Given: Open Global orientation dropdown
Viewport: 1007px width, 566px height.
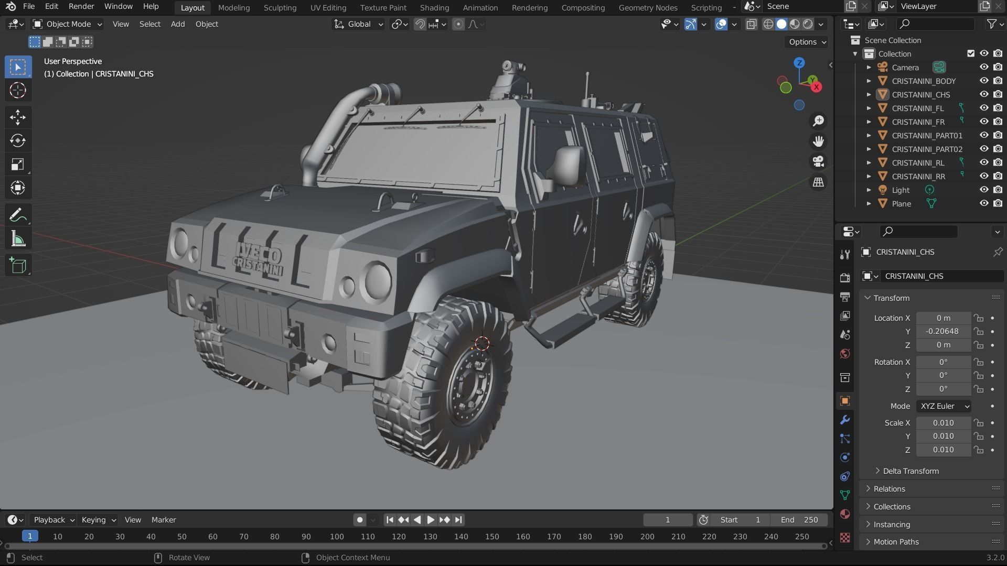Looking at the screenshot, I should (359, 24).
